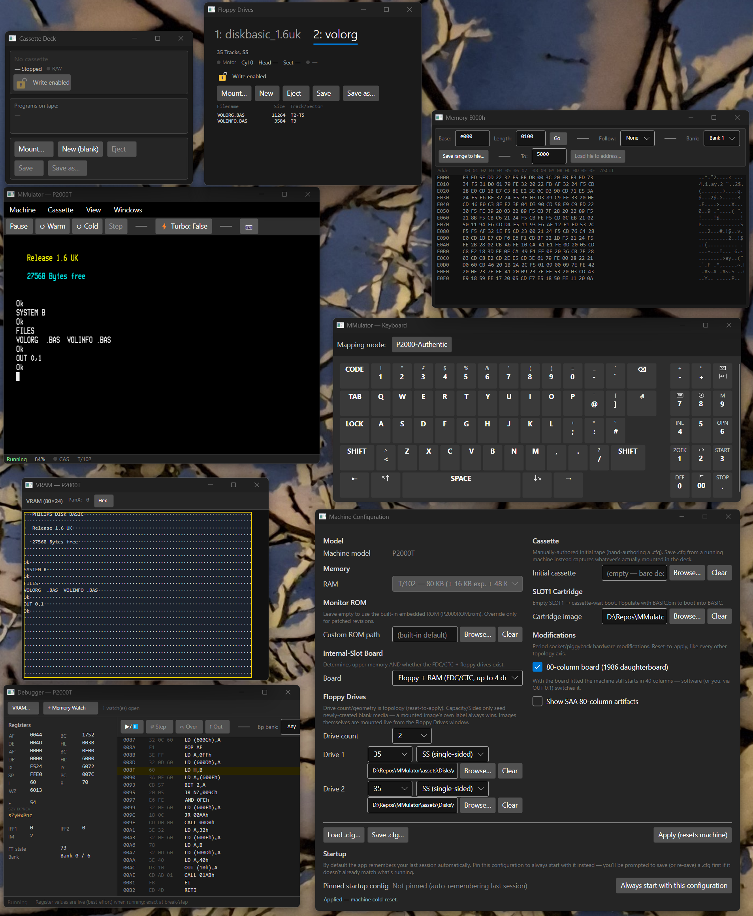
Task: Click the screenshot camera icon in MMulator toolbar
Action: 249,226
